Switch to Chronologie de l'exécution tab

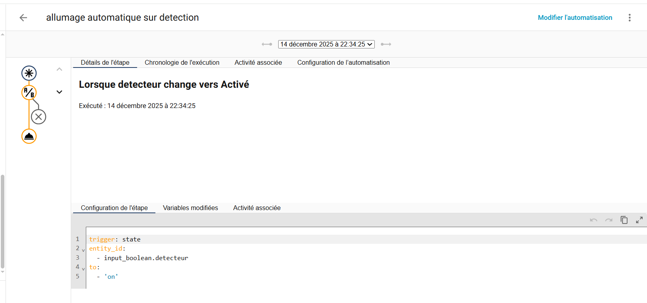182,62
